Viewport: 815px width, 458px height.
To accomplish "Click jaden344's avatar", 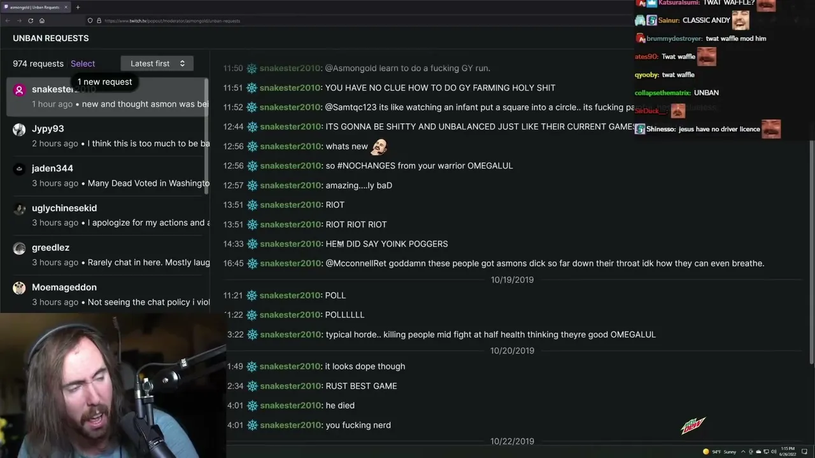I will point(19,169).
